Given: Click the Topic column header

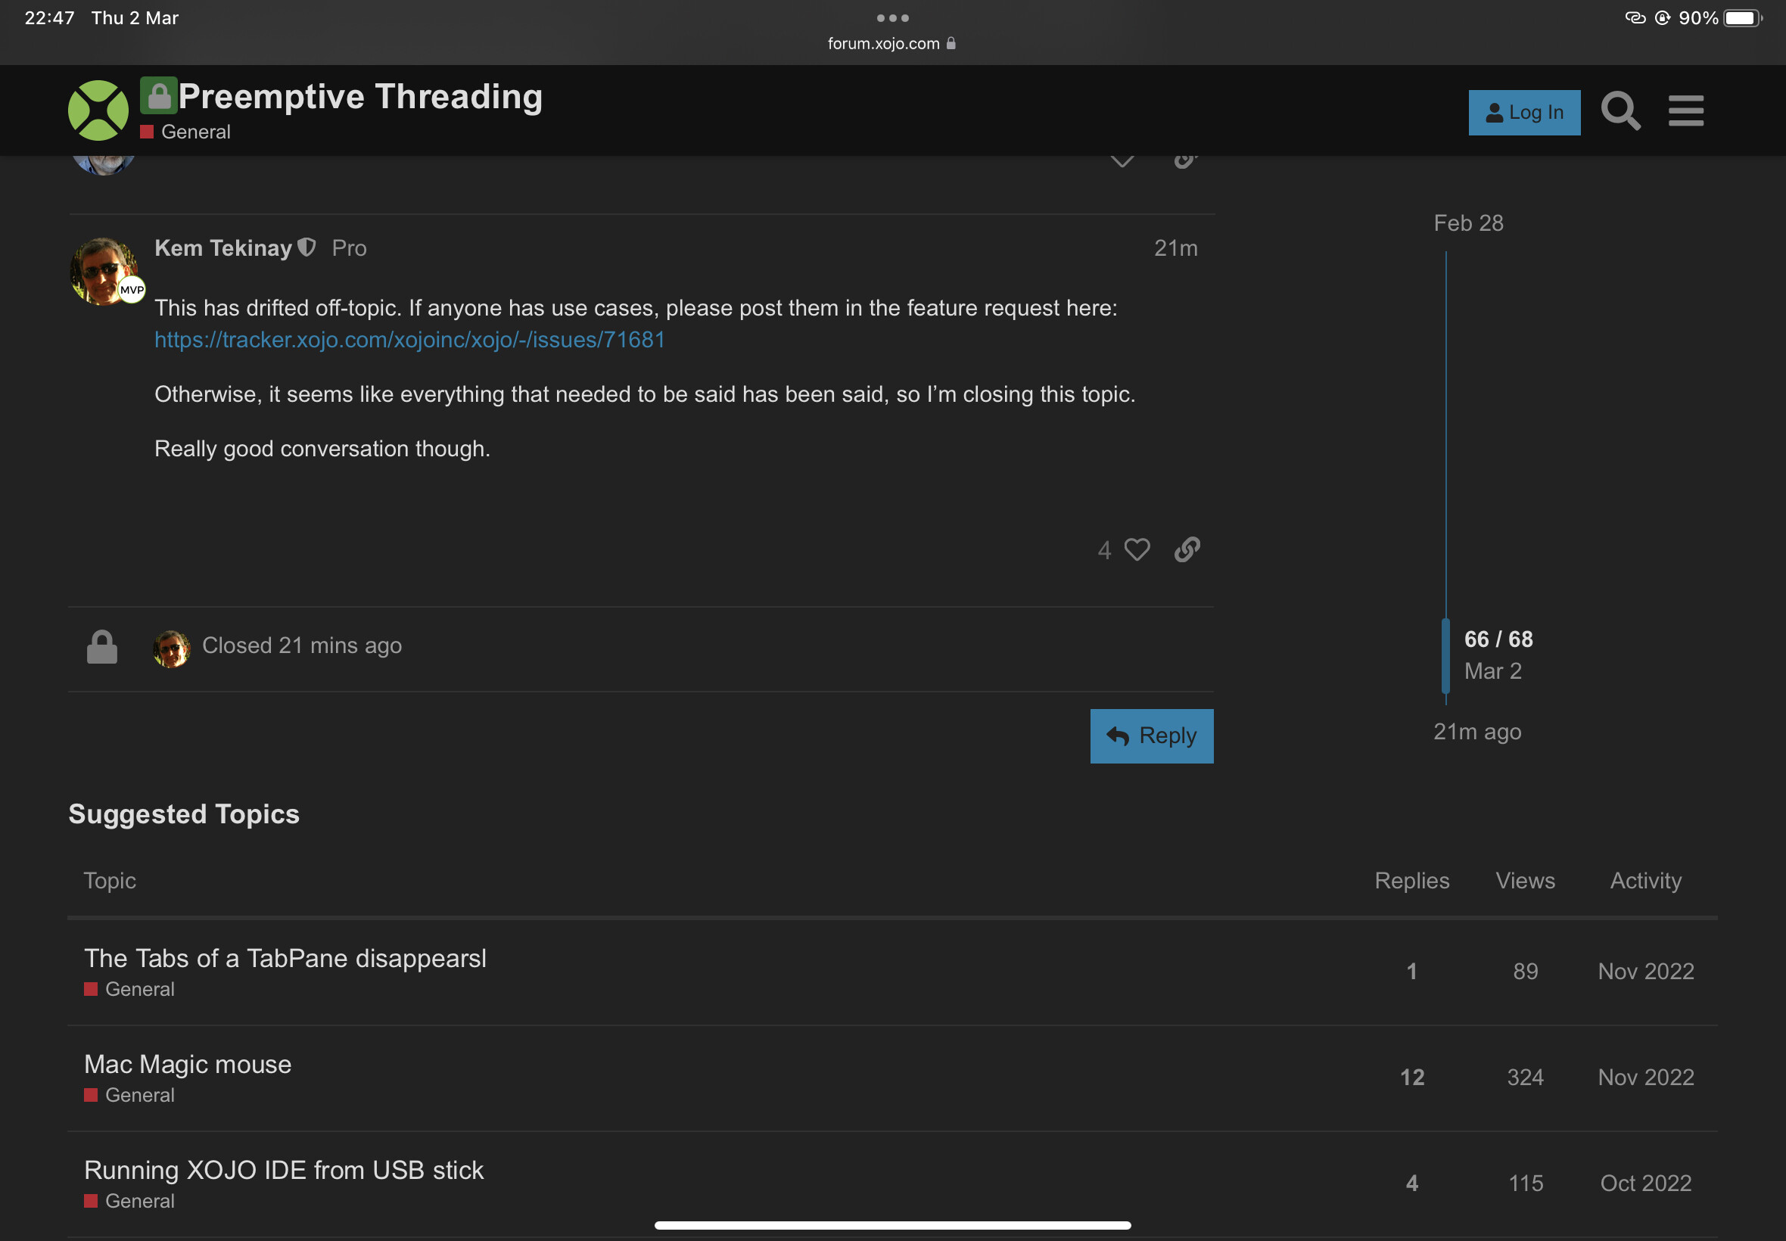Looking at the screenshot, I should point(110,880).
